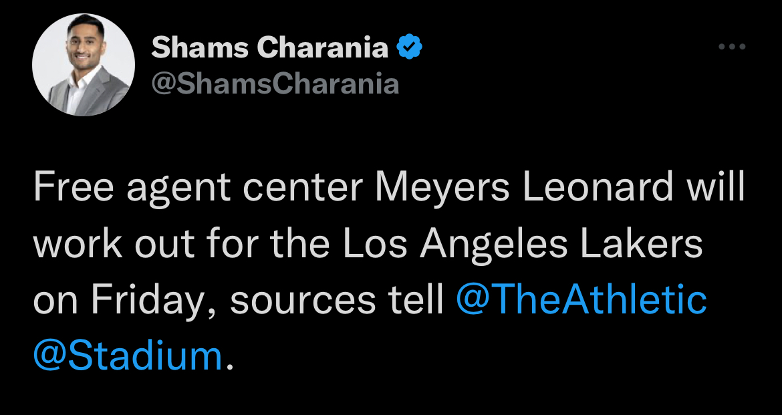Click the tweet text body
Image resolution: width=782 pixels, height=415 pixels.
[x=389, y=272]
